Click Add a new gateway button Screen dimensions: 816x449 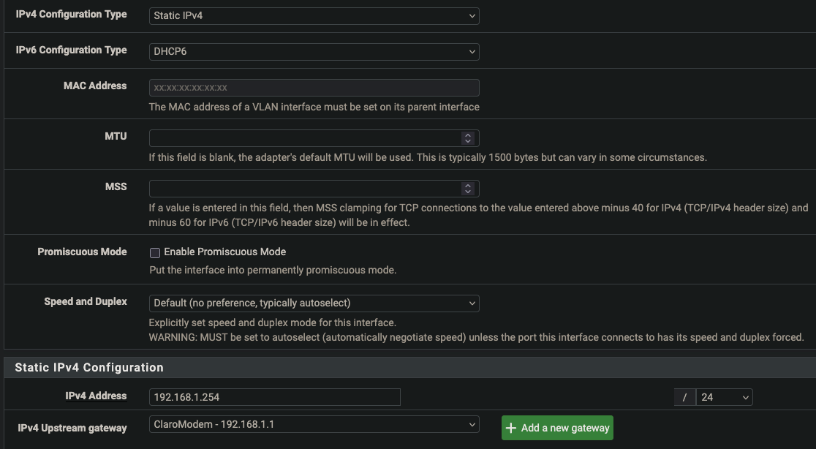coord(557,428)
